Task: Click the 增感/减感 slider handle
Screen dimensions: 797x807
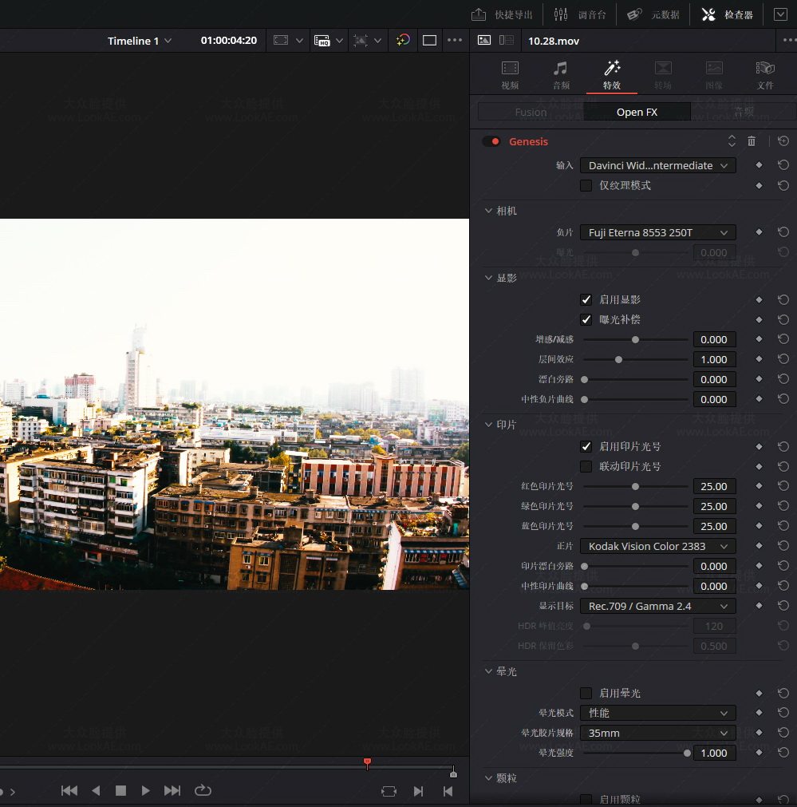Action: [x=635, y=340]
